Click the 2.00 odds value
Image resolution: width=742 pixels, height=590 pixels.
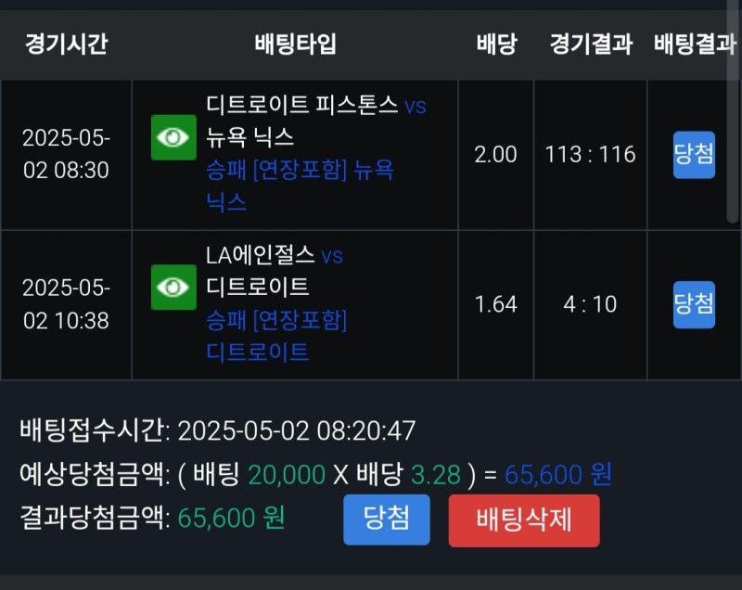(x=495, y=155)
